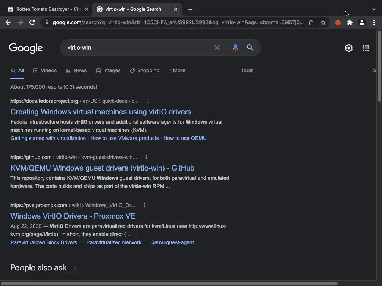Expand the tab search chevron
Image resolution: width=382 pixels, height=286 pixels.
[x=374, y=9]
